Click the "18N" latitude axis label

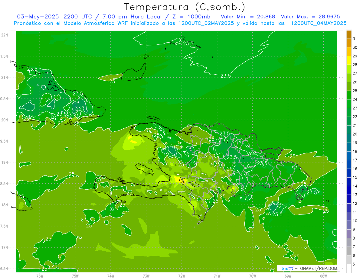5,205
